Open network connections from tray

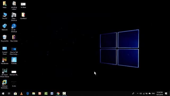click(x=144, y=94)
